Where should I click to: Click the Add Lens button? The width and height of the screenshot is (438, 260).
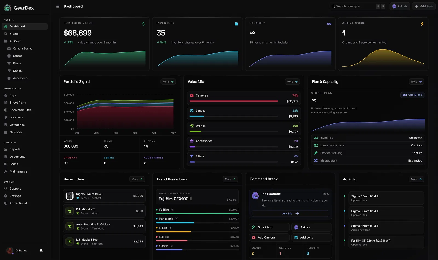click(x=312, y=238)
